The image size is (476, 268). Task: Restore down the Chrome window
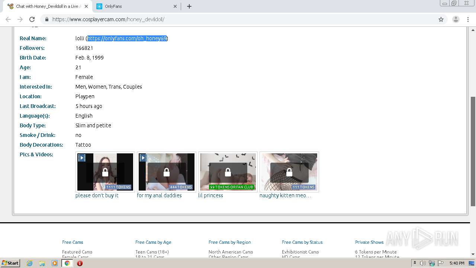(454, 3)
